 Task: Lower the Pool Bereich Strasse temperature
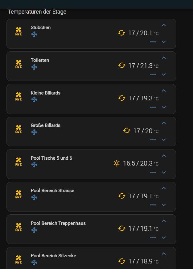(164, 205)
